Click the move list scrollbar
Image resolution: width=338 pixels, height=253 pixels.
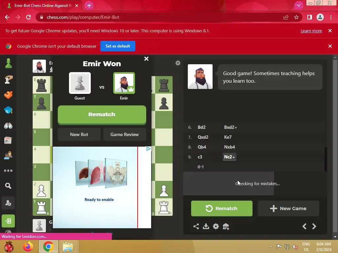326,159
